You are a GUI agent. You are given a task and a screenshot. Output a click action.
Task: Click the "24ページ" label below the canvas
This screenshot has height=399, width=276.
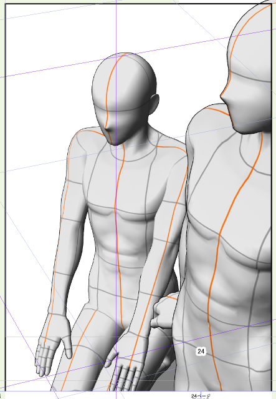click(x=201, y=397)
